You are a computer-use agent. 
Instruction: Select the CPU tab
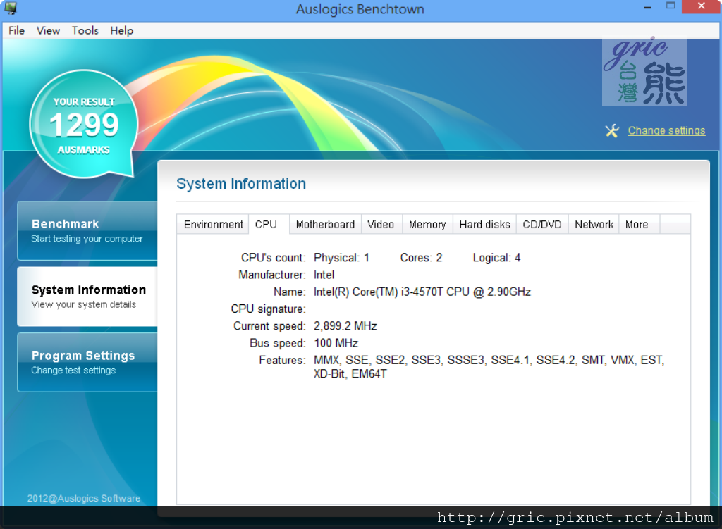click(x=266, y=225)
